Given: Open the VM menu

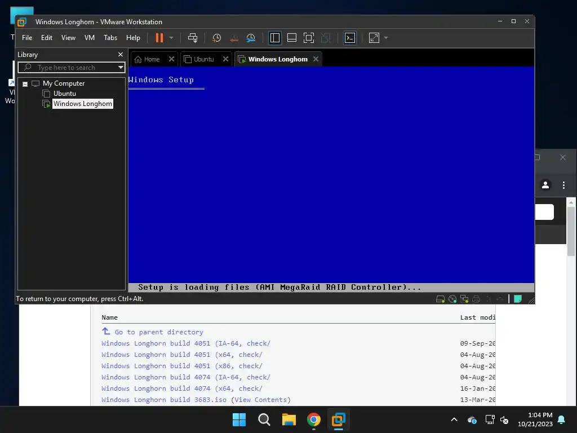Looking at the screenshot, I should (x=90, y=38).
